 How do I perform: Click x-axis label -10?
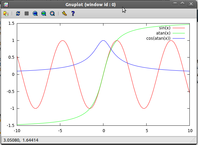17,131
